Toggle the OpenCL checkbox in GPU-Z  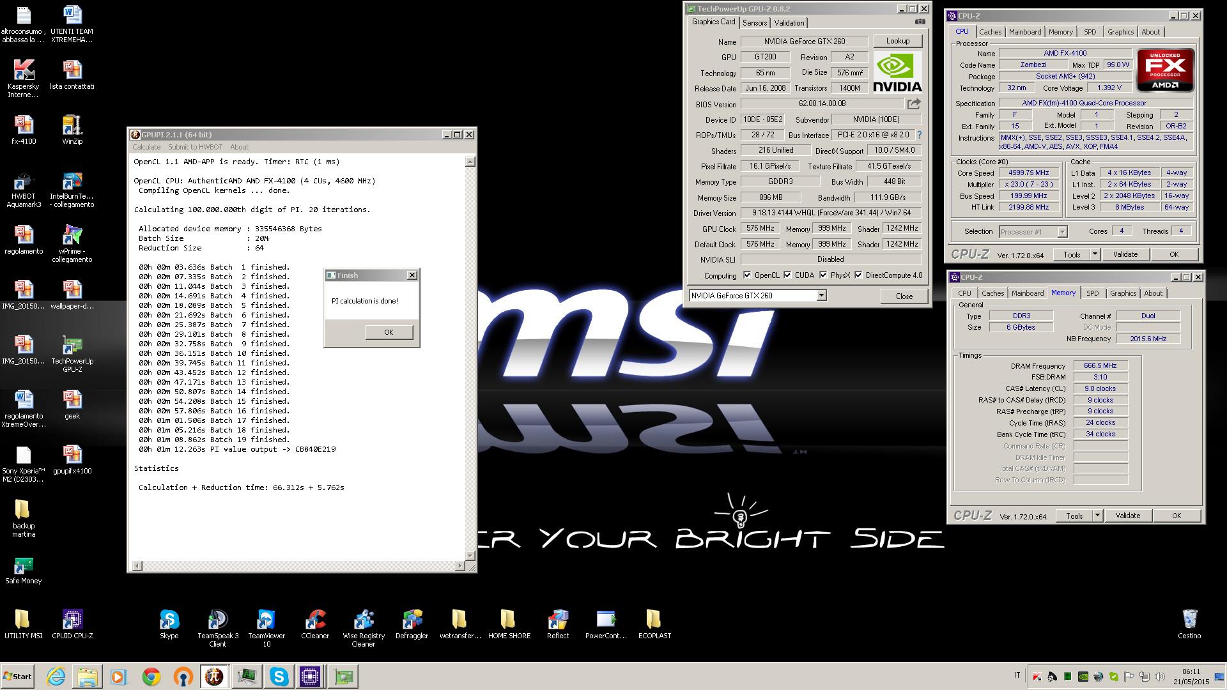pos(747,275)
